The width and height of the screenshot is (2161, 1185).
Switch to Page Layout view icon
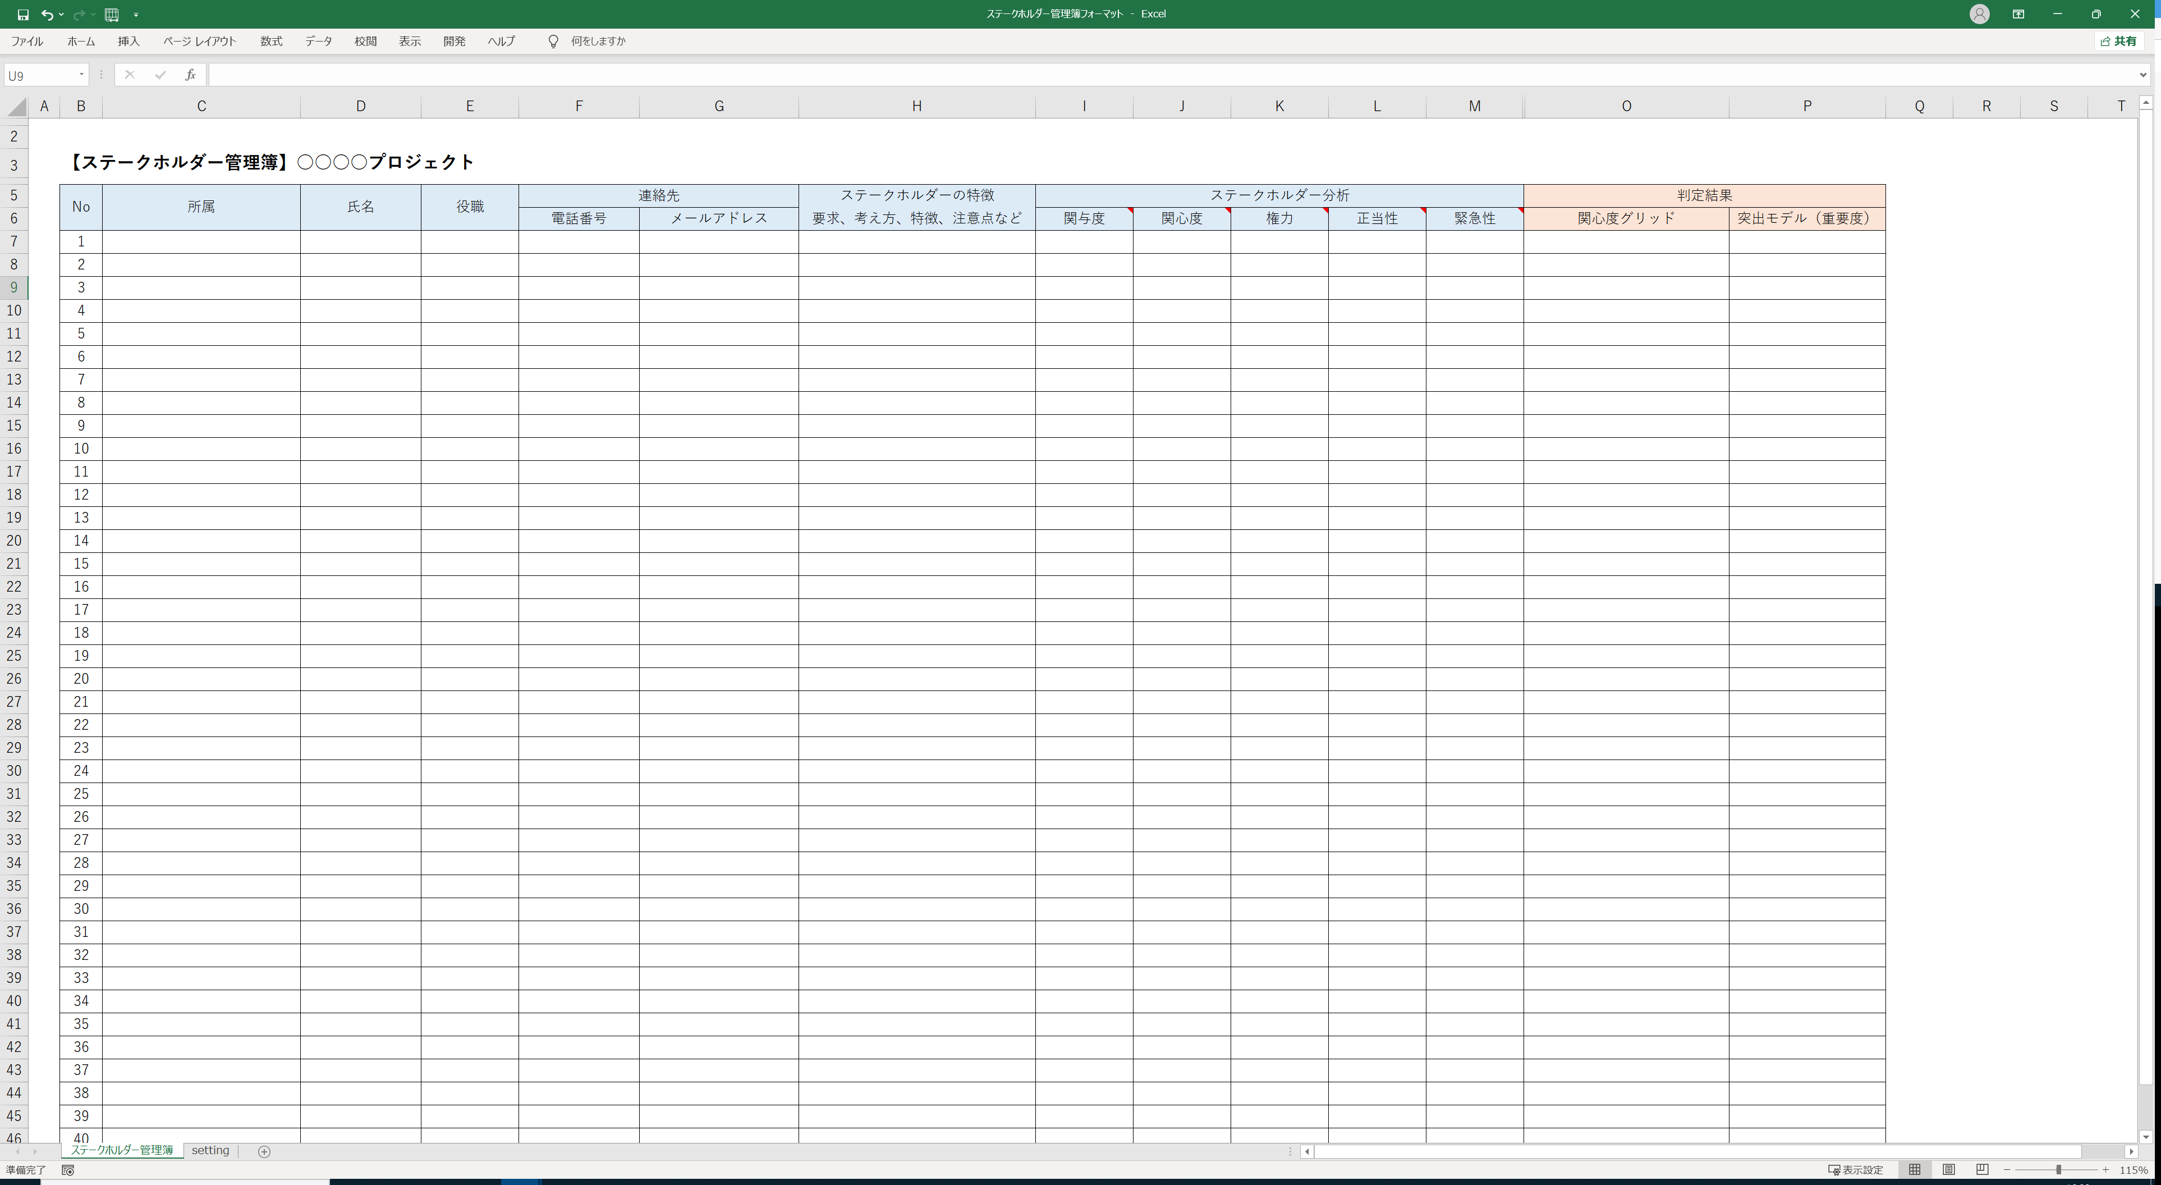pyautogui.click(x=1949, y=1170)
